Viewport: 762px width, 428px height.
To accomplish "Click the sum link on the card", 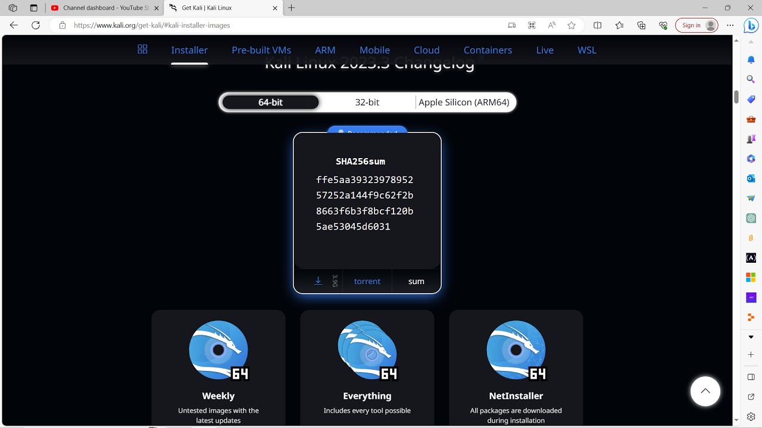I will 416,281.
